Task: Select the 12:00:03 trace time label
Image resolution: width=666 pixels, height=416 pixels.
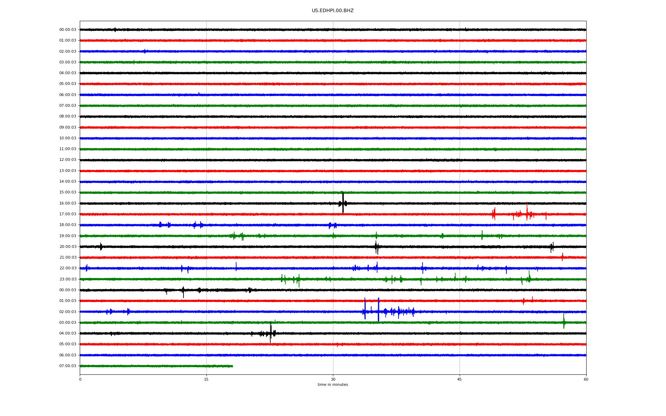Action: point(68,160)
